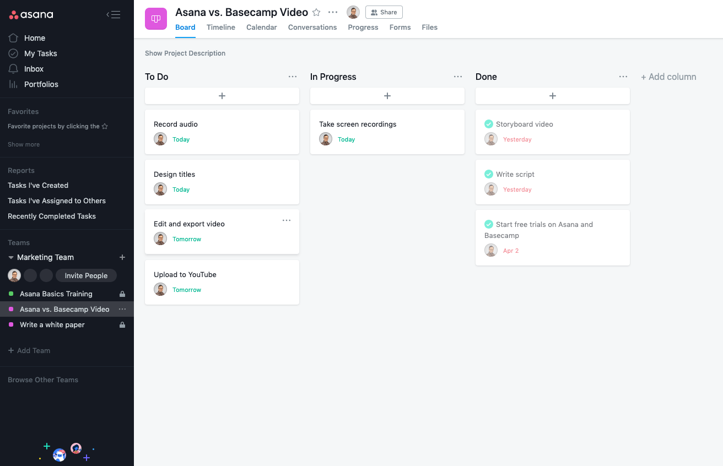723x466 pixels.
Task: Click the Asana logo in the sidebar
Action: (x=31, y=15)
